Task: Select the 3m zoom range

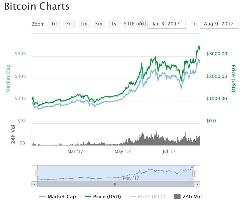Action: (x=99, y=24)
